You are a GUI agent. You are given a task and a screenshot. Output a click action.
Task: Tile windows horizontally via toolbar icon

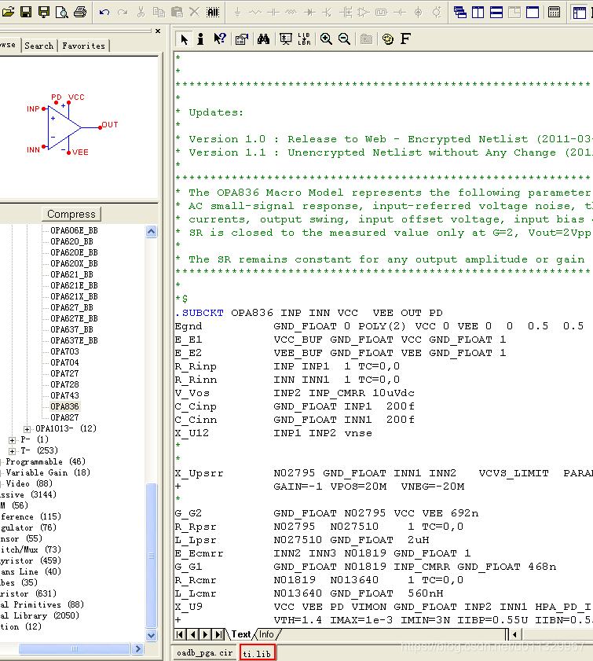coord(496,13)
